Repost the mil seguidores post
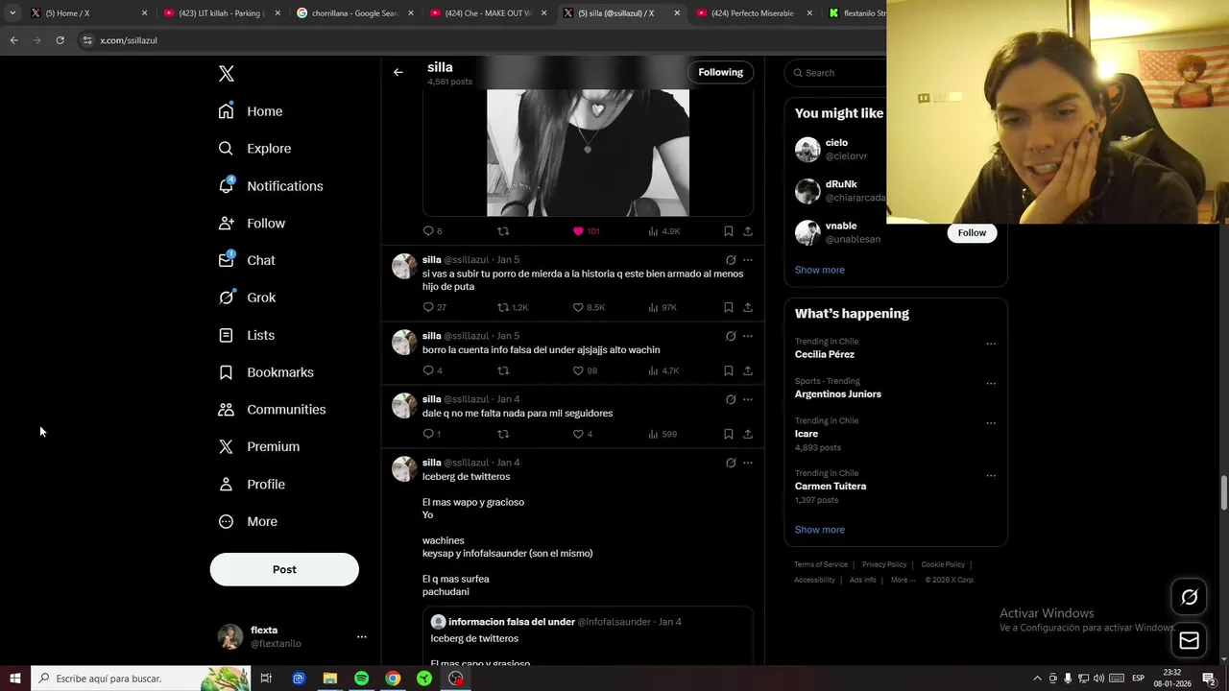This screenshot has width=1229, height=691. click(x=503, y=434)
